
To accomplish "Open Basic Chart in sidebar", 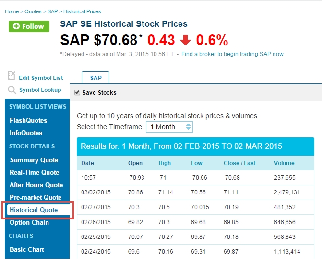I will (27, 249).
